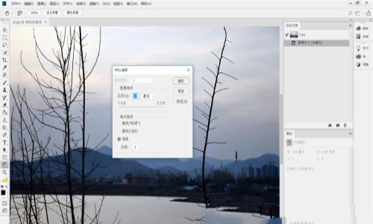The height and width of the screenshot is (224, 373).
Task: Select the Move tool
Action: click(5, 30)
